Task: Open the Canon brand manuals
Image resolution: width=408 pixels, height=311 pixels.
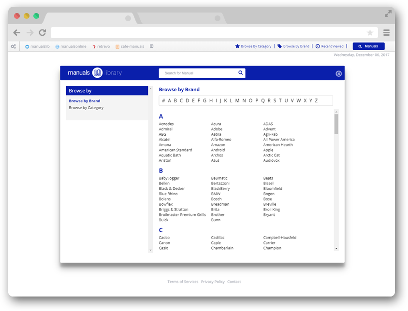Action: [x=164, y=243]
